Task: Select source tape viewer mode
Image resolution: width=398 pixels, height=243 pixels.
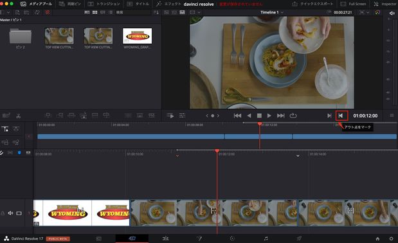Action: (x=174, y=12)
